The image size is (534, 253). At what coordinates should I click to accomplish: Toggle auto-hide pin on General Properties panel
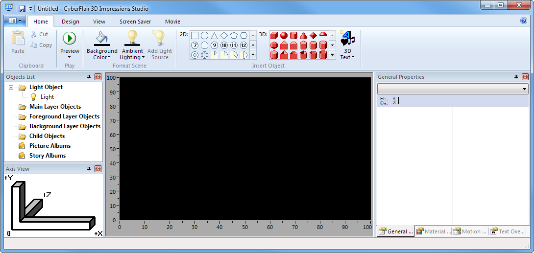[x=516, y=77]
